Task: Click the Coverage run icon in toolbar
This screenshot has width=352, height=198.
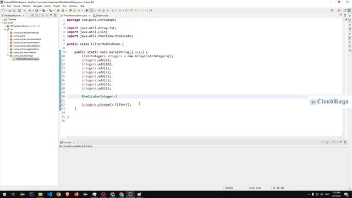Action: (x=43, y=10)
